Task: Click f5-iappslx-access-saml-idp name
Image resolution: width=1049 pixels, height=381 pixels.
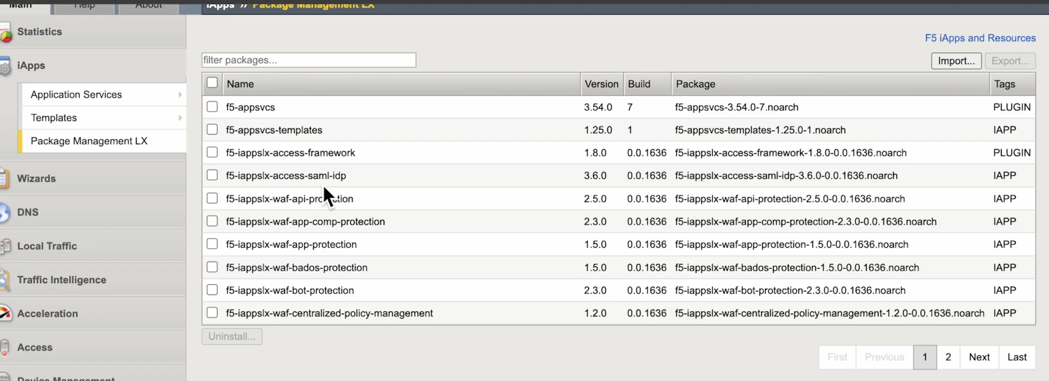Action: pos(286,175)
